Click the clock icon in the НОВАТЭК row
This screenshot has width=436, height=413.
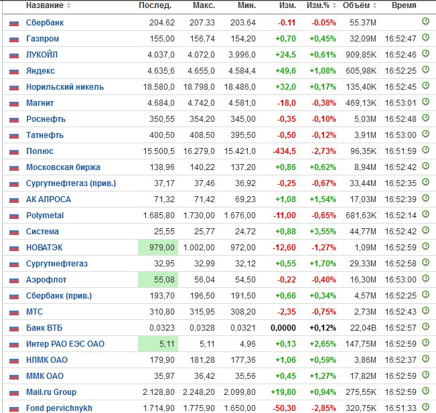(425, 246)
